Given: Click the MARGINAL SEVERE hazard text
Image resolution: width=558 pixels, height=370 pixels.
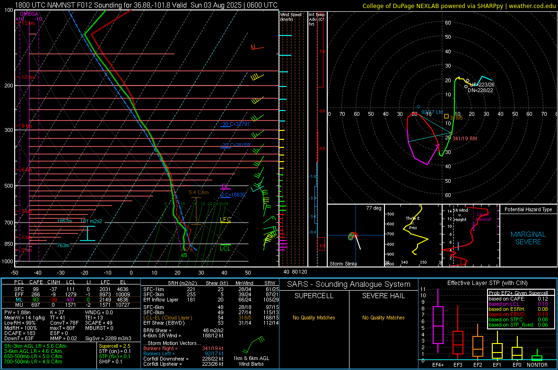Looking at the screenshot, I should pos(528,238).
